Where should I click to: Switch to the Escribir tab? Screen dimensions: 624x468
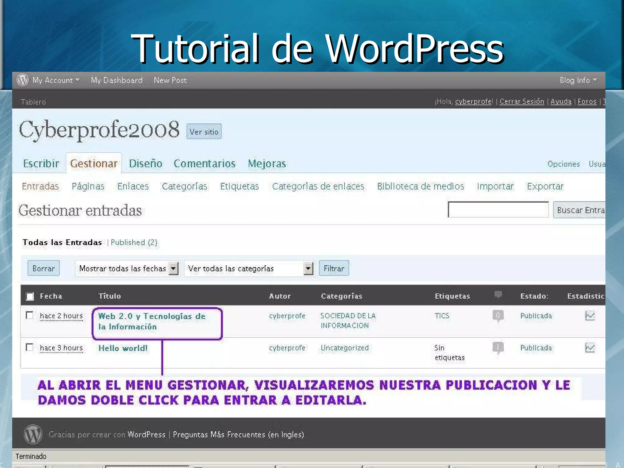click(41, 164)
